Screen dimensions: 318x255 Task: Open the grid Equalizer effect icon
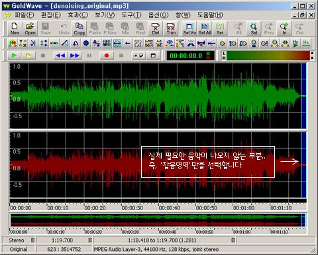point(107,44)
